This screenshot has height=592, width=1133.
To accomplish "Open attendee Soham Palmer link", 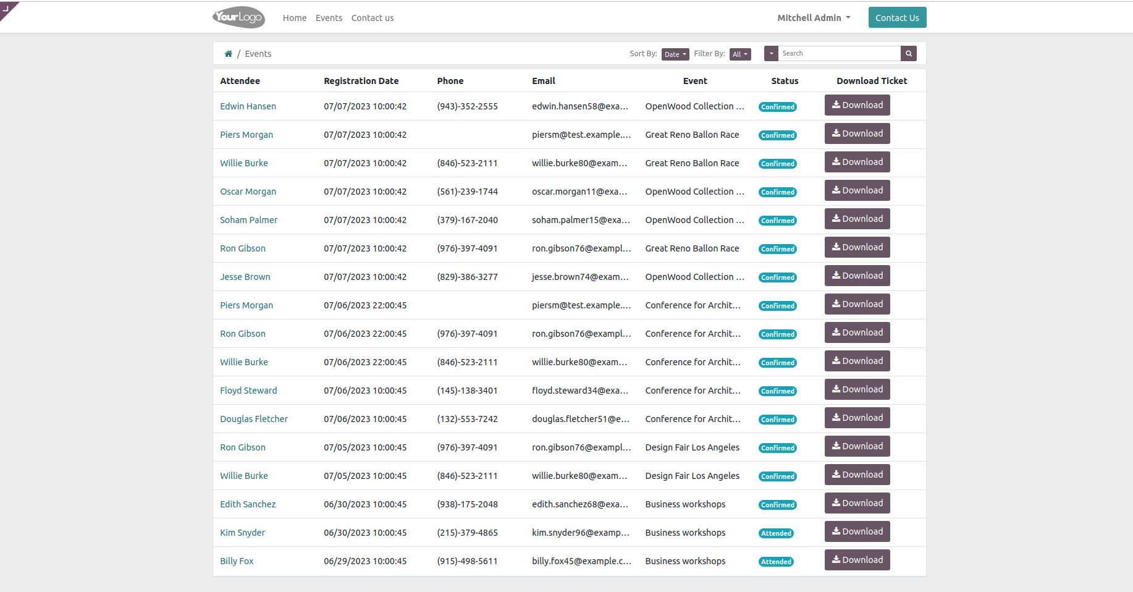I will (x=248, y=220).
